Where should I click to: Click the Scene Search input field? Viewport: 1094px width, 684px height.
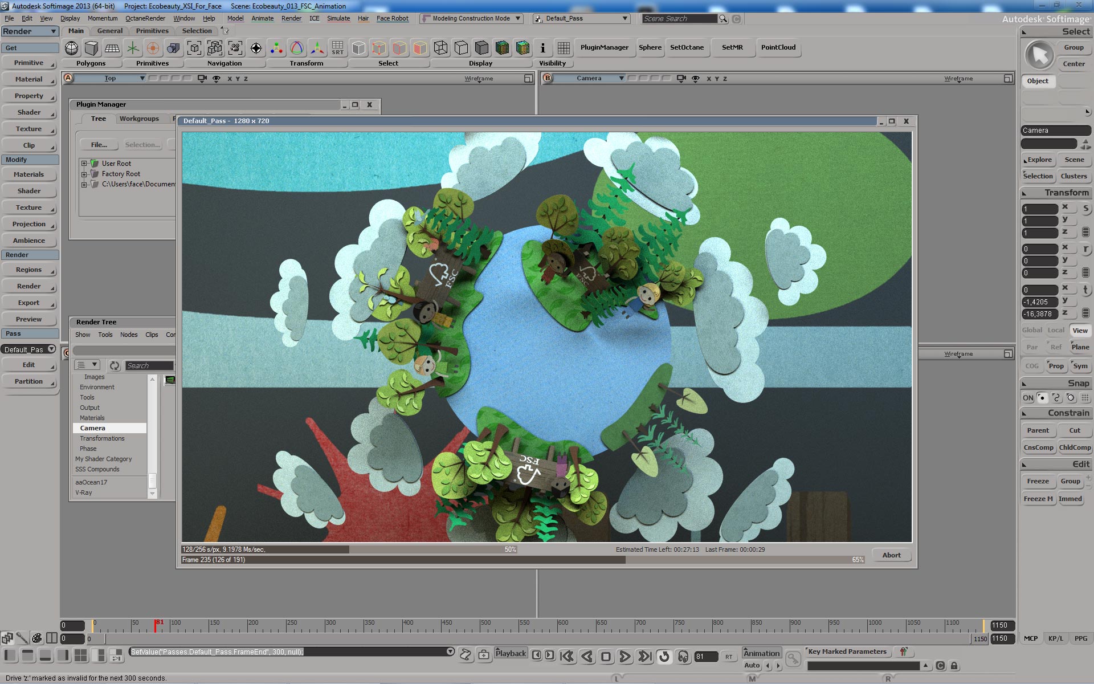point(679,19)
